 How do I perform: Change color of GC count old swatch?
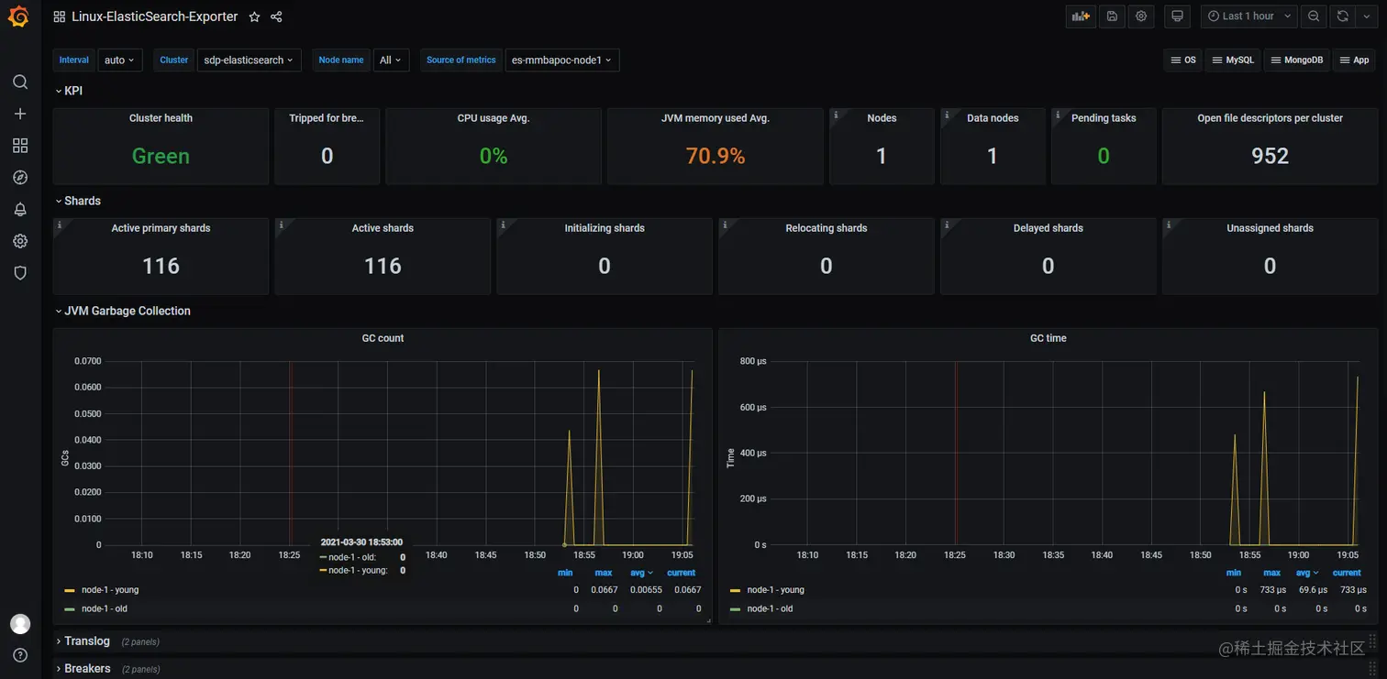click(70, 609)
